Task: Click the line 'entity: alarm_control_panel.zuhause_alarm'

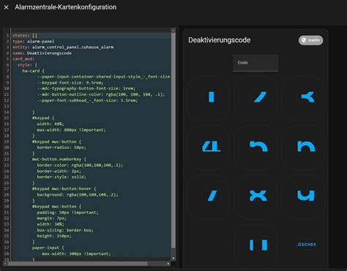Action: (x=63, y=47)
